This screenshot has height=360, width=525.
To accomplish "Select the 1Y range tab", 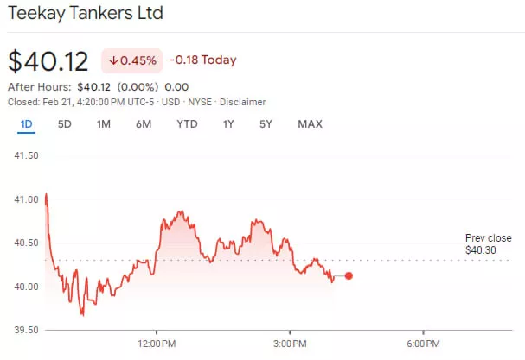I will pyautogui.click(x=228, y=123).
